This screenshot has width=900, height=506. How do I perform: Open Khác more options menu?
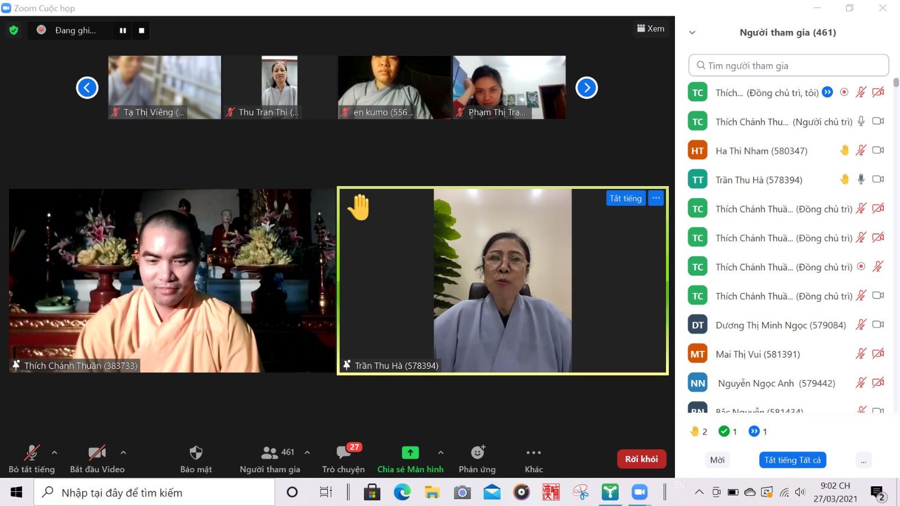pos(534,459)
